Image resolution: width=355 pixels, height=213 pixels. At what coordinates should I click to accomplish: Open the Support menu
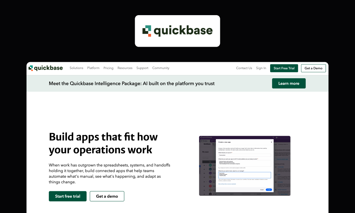pyautogui.click(x=142, y=68)
